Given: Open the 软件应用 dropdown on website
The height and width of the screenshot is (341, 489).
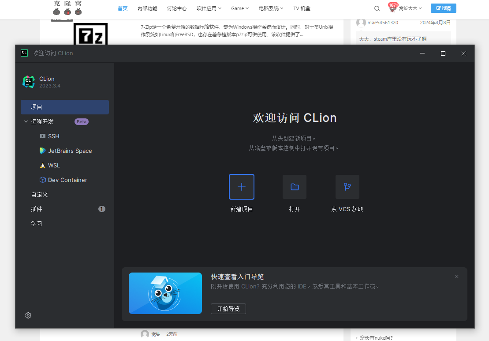Looking at the screenshot, I should click(x=209, y=8).
